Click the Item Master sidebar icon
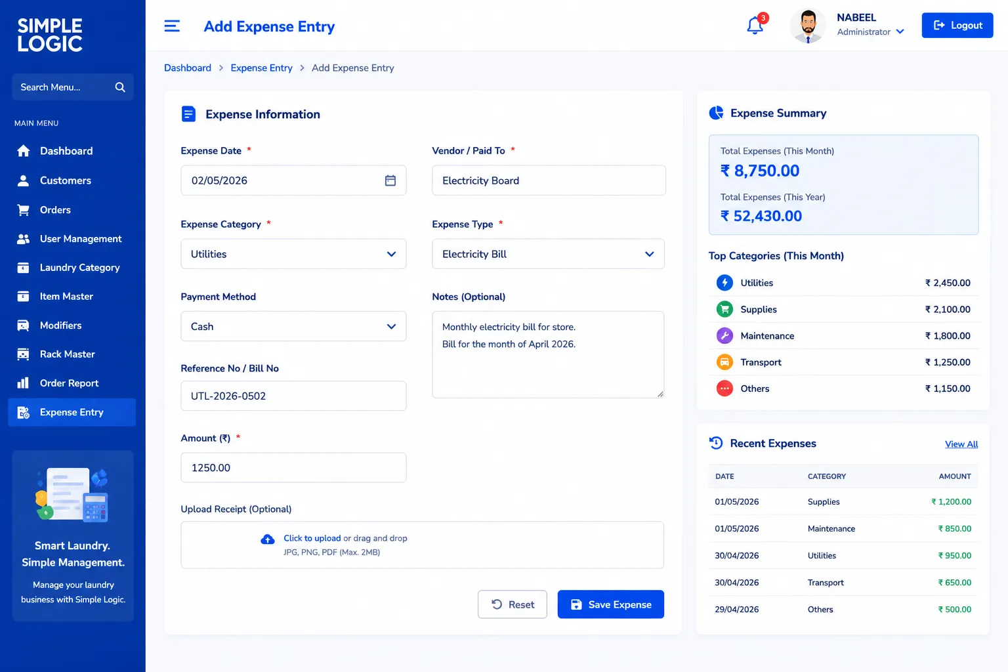The image size is (1008, 672). pos(24,297)
